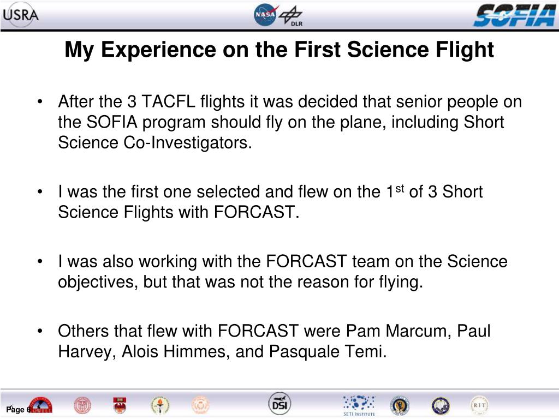Click the gold medallion seal right of SETI

click(x=400, y=405)
